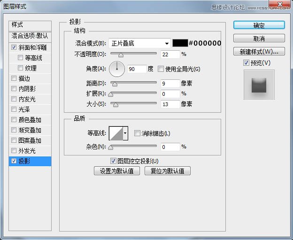Confirm with the 确定 button
293x240 pixels.
[259, 25]
